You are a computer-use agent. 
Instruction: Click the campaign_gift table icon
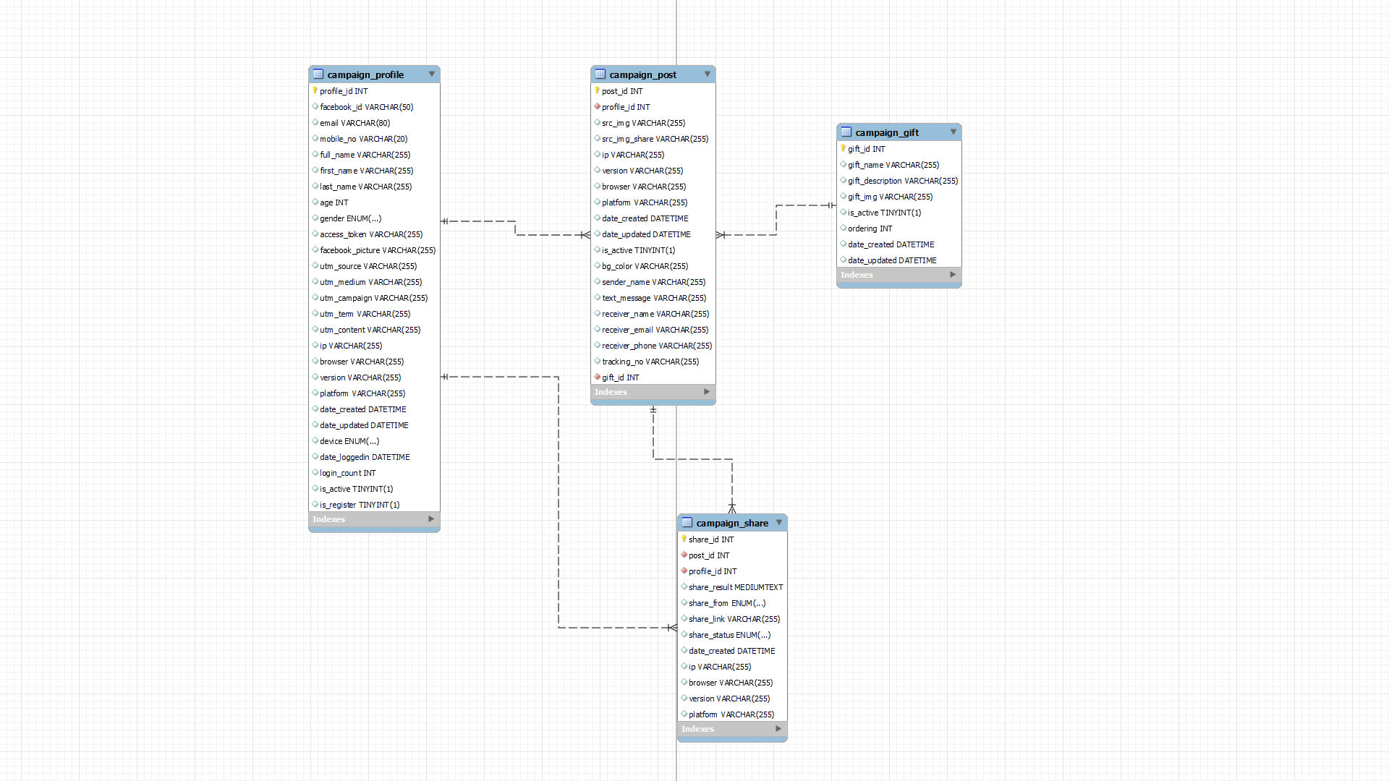coord(846,132)
